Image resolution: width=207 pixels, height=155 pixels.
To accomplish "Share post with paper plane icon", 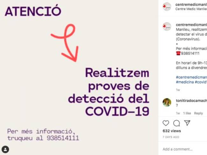I will (x=187, y=123).
